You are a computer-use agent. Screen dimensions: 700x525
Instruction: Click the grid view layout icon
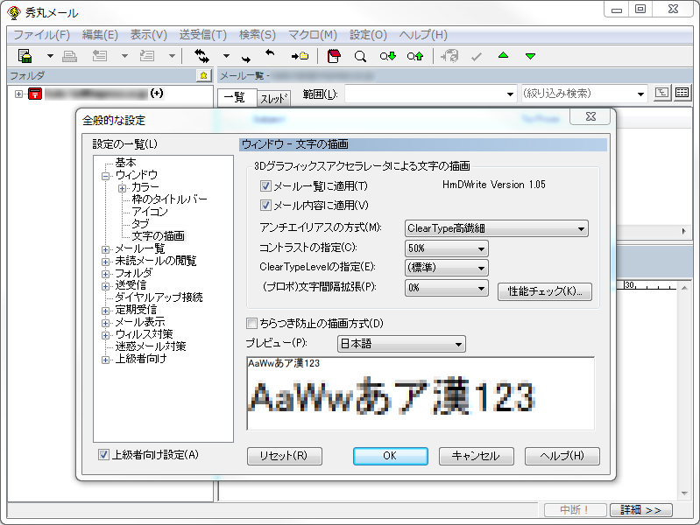pos(682,93)
